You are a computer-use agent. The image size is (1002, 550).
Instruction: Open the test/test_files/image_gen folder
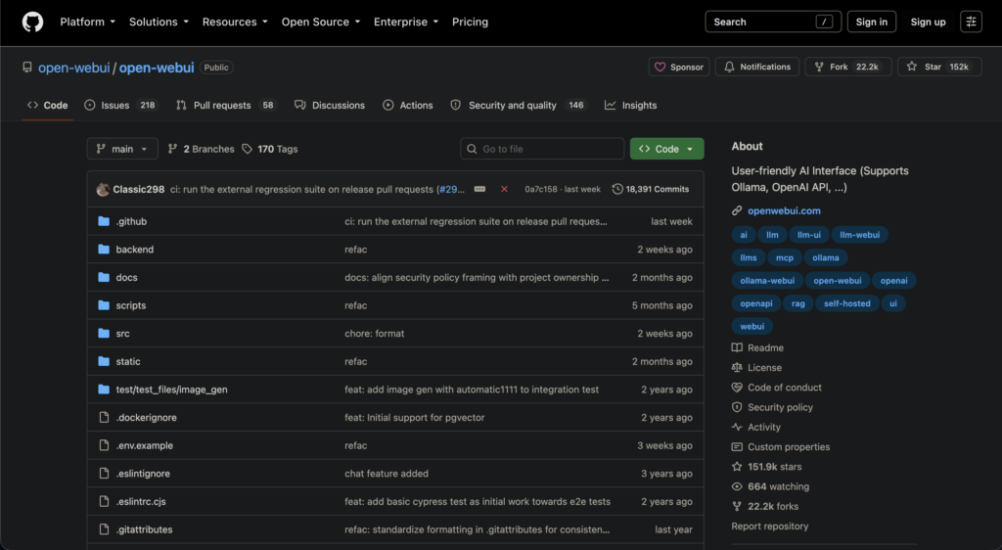pyautogui.click(x=171, y=390)
